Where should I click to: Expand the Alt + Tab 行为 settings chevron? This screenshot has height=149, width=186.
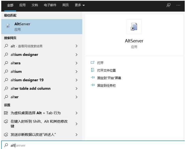click(76, 113)
